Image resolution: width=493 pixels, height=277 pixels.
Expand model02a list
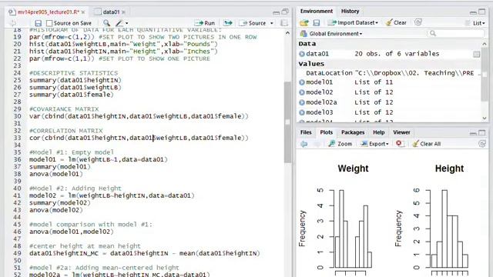click(301, 102)
